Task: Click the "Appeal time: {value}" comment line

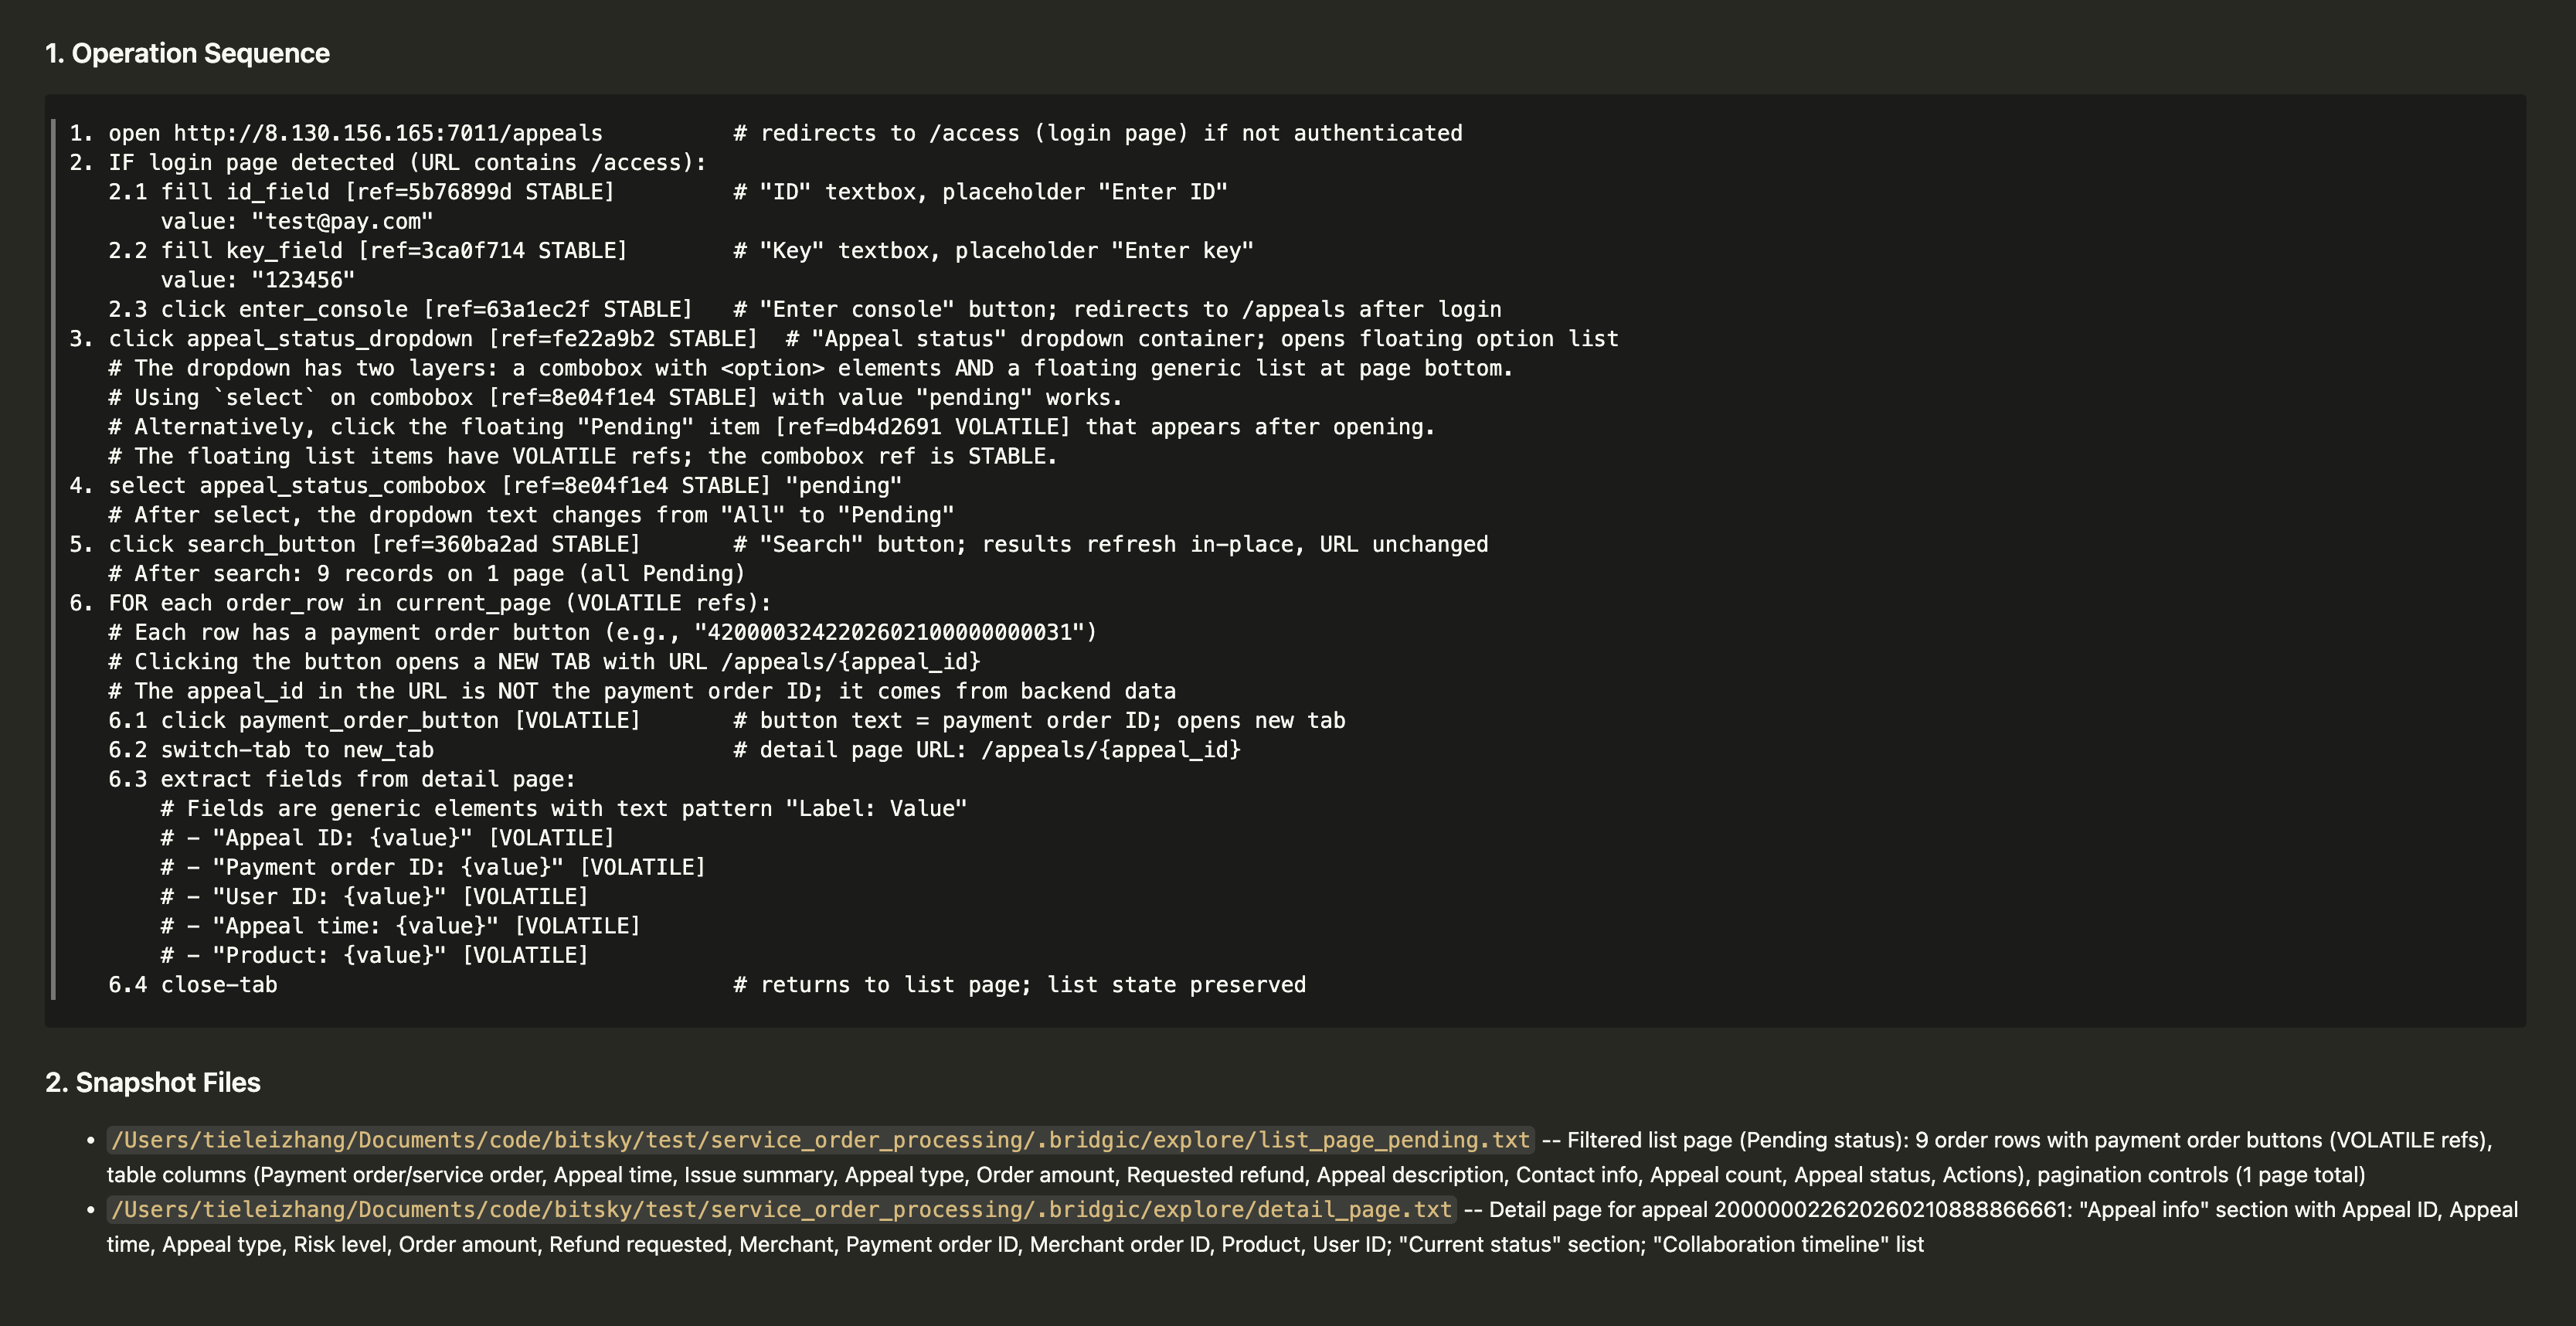Action: [400, 926]
